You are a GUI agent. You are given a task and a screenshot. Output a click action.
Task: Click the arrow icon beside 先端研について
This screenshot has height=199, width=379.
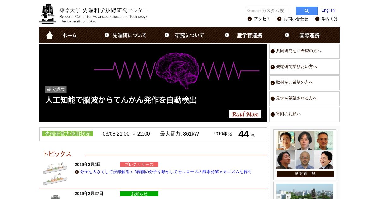pyautogui.click(x=107, y=35)
